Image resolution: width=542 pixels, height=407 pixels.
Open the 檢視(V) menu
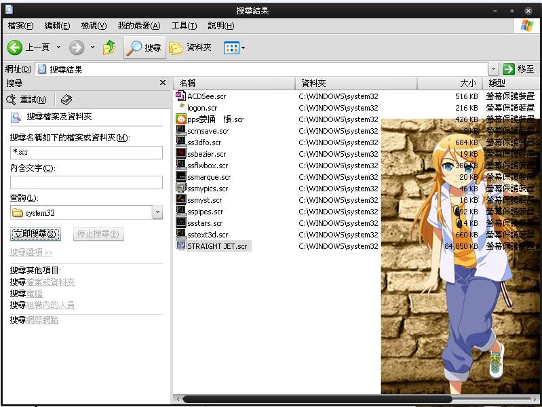coord(94,26)
